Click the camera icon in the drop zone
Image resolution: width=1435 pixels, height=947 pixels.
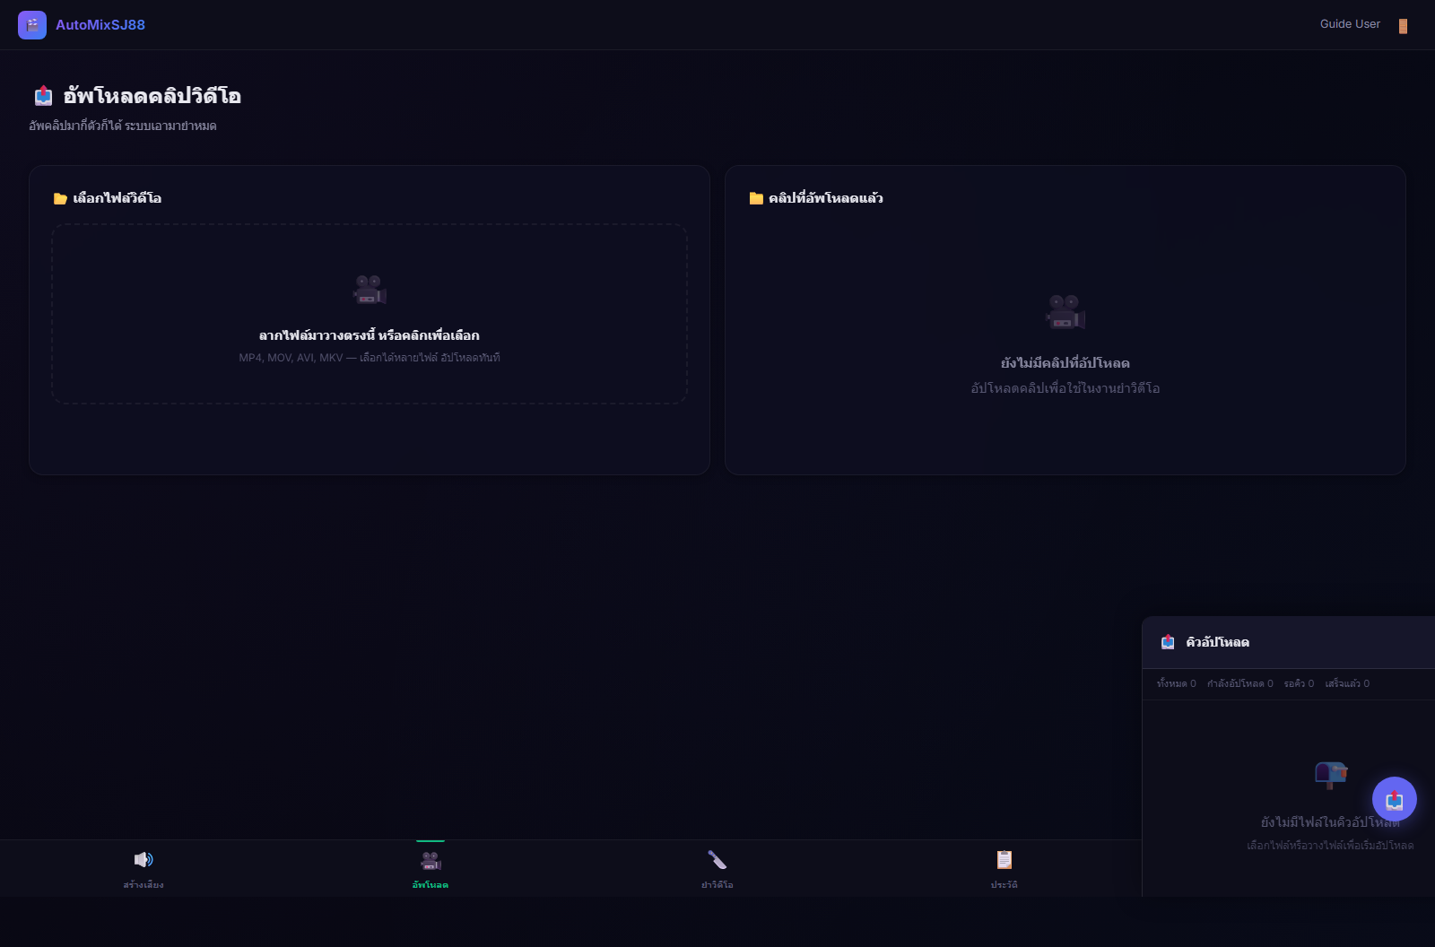coord(370,290)
